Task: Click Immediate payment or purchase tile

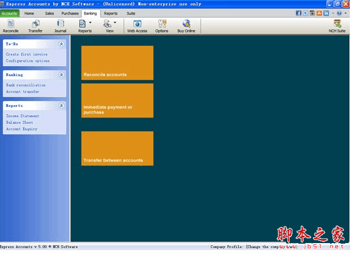Action: point(118,100)
